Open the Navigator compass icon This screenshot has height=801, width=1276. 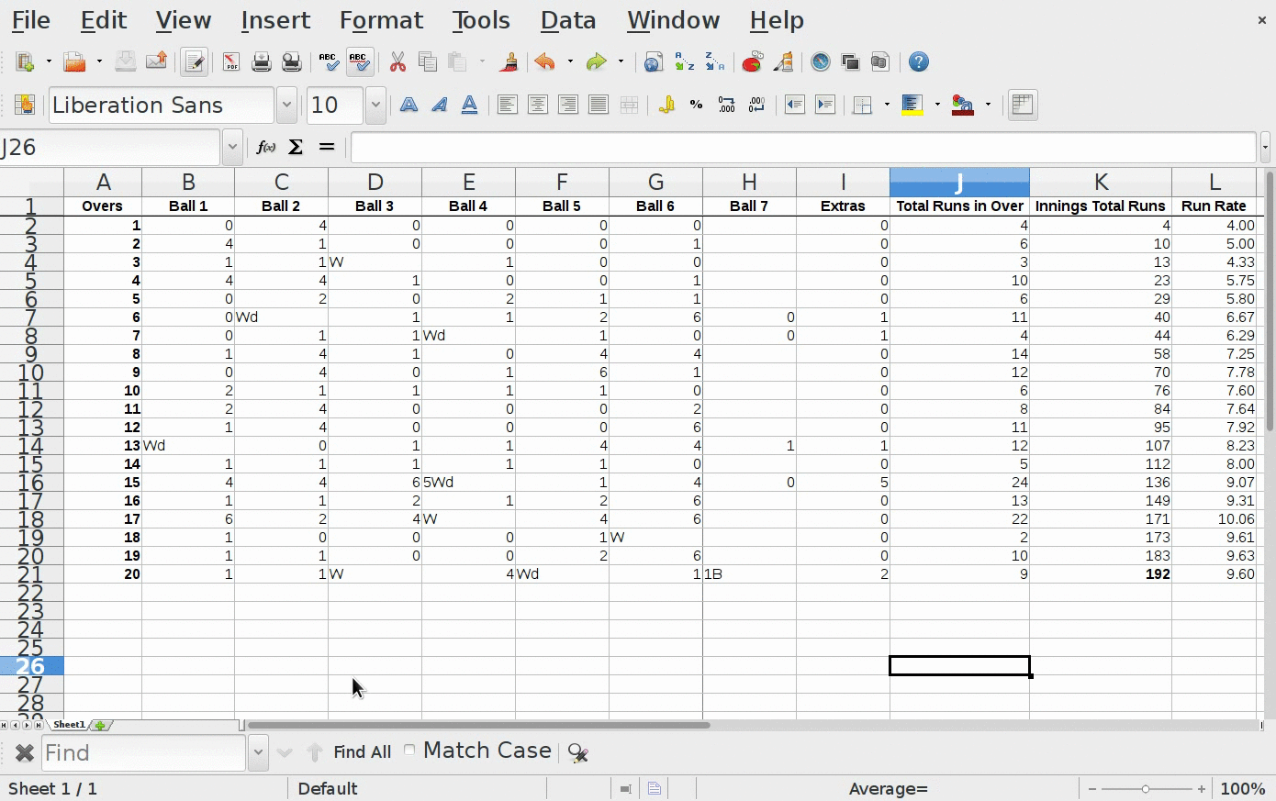820,62
